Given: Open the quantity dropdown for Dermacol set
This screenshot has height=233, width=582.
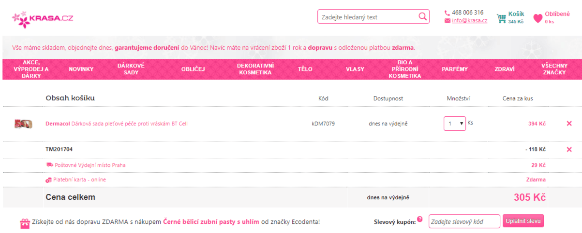Looking at the screenshot, I should (x=455, y=123).
